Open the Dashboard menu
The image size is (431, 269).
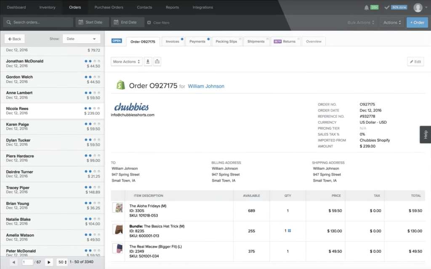click(x=16, y=8)
